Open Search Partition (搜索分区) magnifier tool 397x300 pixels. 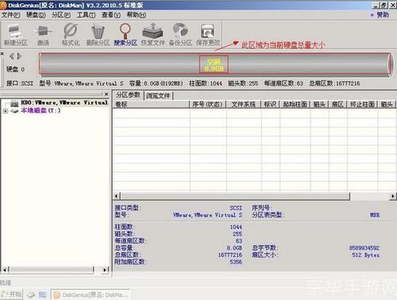[x=125, y=35]
